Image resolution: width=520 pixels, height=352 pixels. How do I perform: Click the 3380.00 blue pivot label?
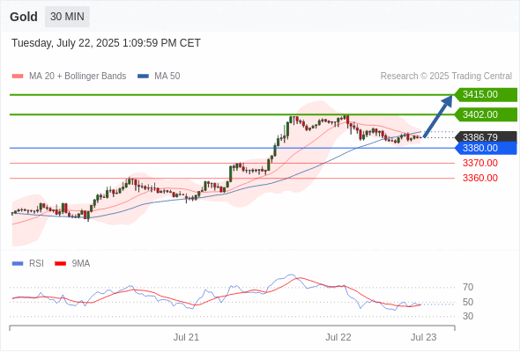(x=486, y=148)
